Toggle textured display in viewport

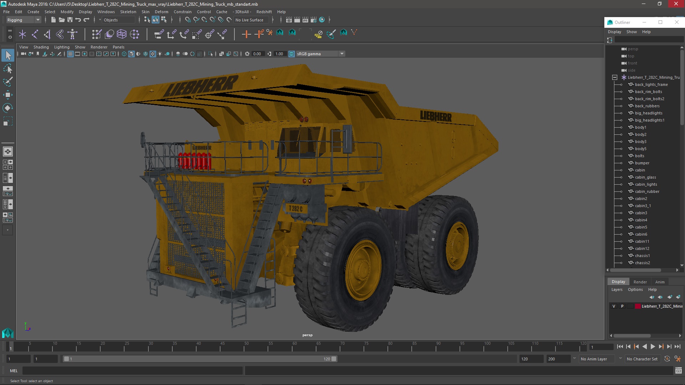point(153,54)
